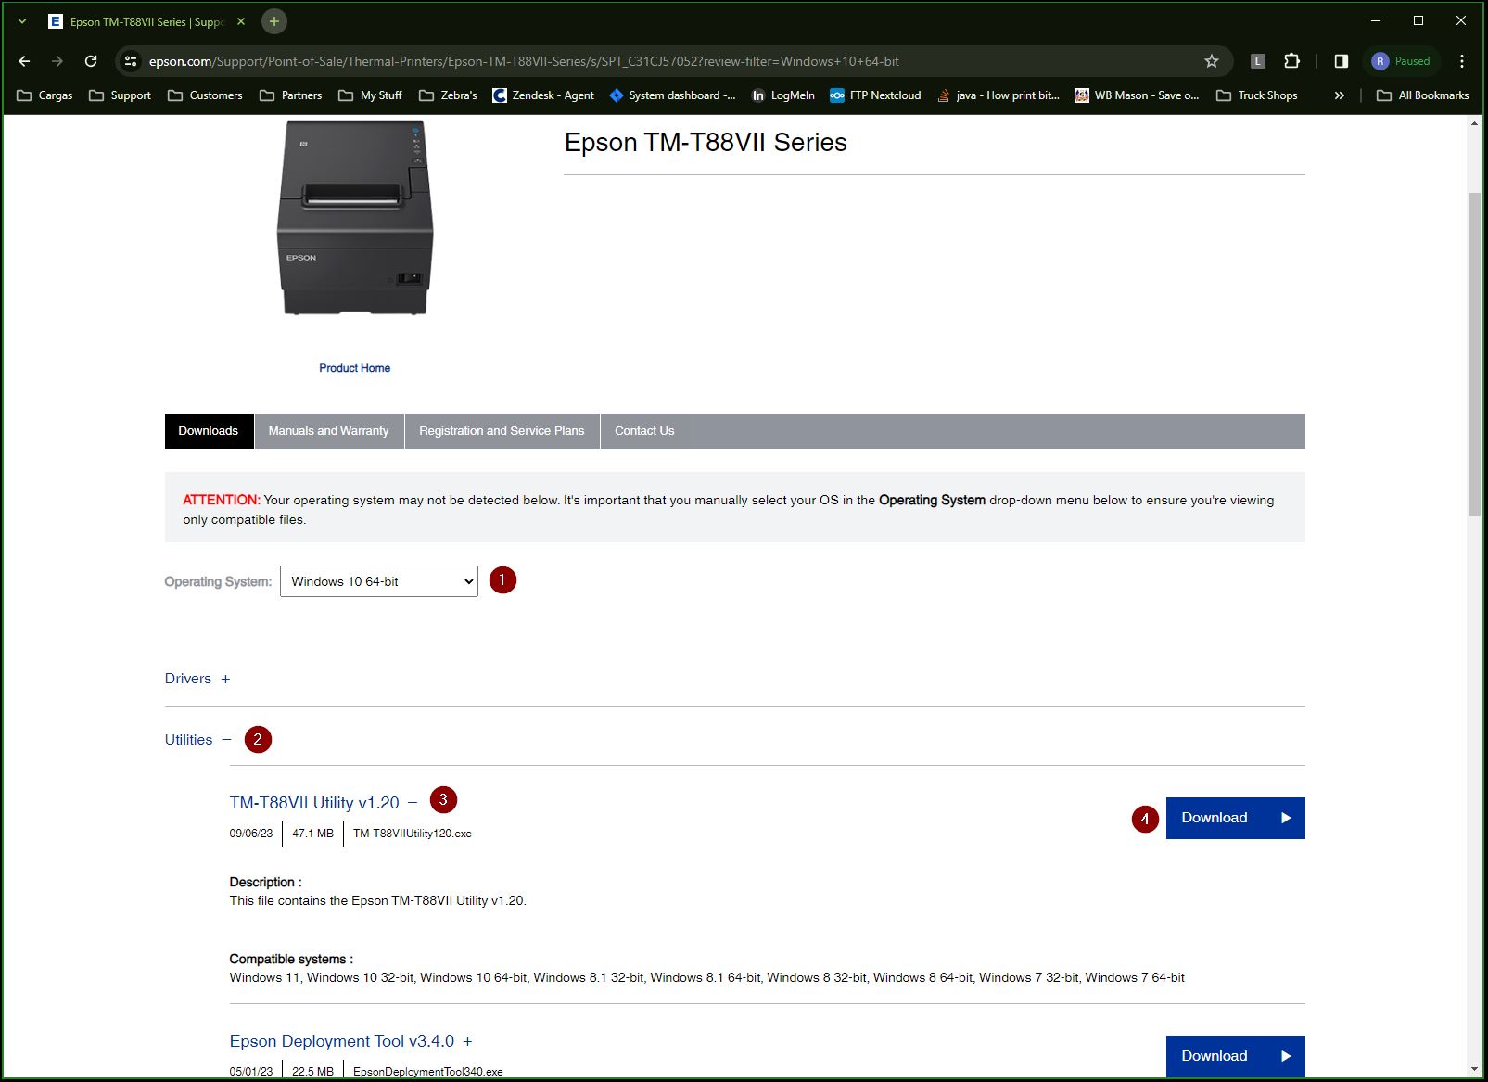The width and height of the screenshot is (1488, 1082).
Task: Click the address bar URL
Action: click(x=524, y=61)
